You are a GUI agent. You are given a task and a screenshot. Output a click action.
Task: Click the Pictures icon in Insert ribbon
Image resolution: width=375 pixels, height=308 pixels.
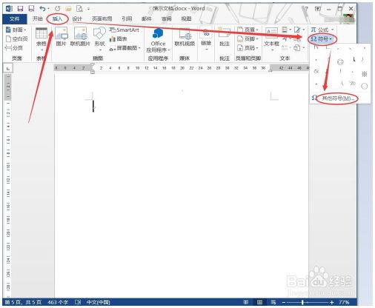[x=61, y=37]
